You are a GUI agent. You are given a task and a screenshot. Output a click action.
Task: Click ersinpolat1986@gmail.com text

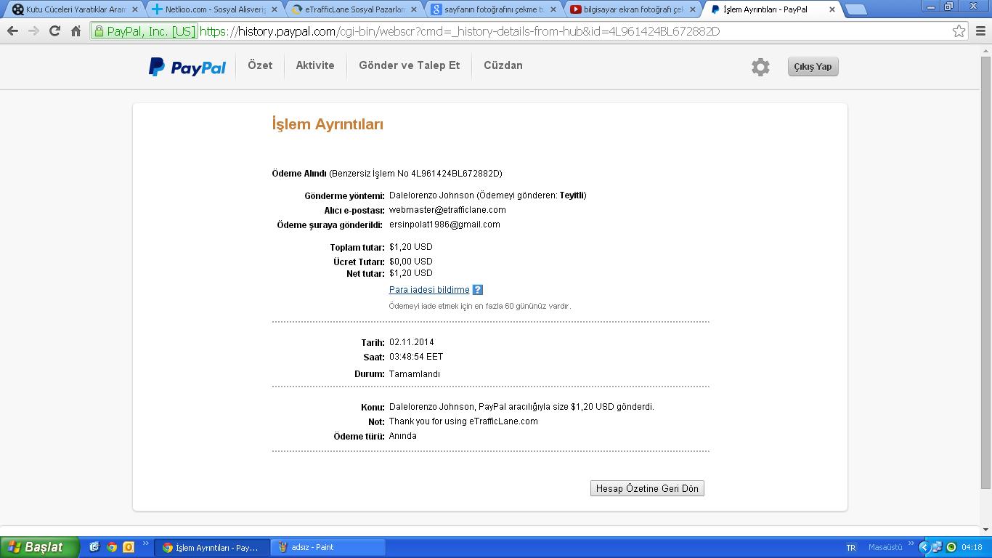[x=444, y=225]
